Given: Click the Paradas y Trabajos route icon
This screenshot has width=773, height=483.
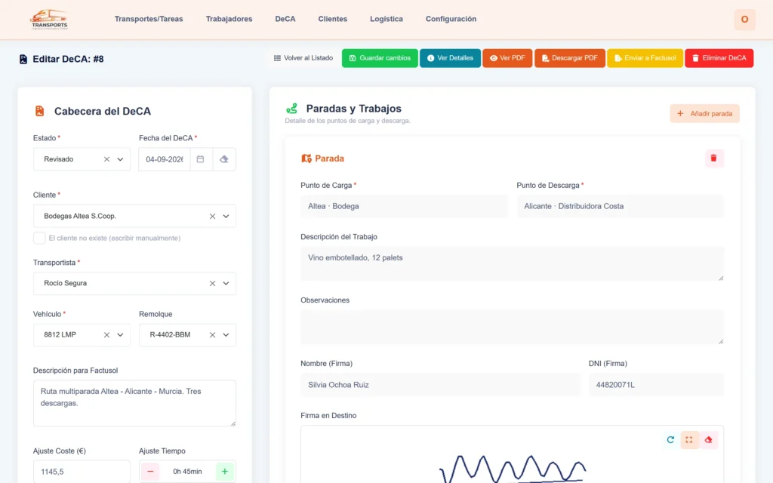Looking at the screenshot, I should (x=292, y=109).
